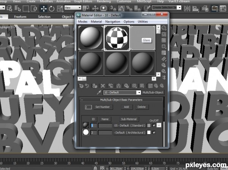Image resolution: width=228 pixels, height=170 pixels.
Task: Assign Material to Selection icon
Action: [95, 86]
